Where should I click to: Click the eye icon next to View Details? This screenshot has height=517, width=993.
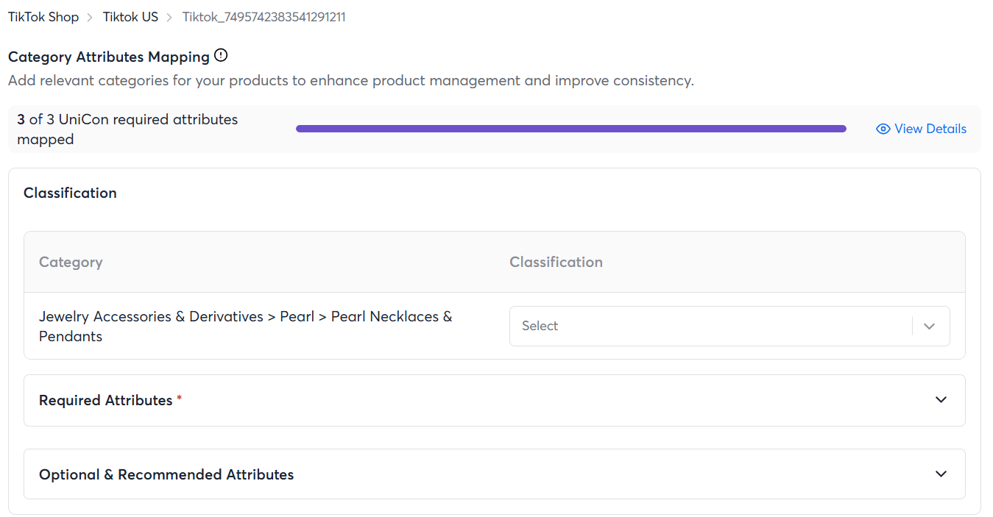pyautogui.click(x=883, y=129)
